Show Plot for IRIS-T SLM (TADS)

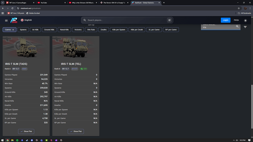[26, 131]
